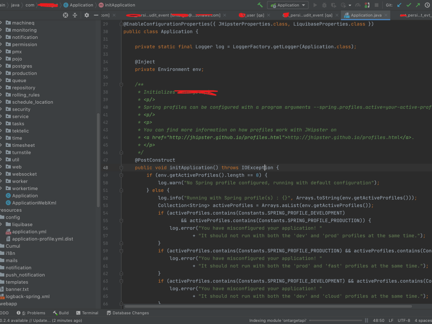432x324 pixels.
Task: Update project via the blue down-arrow Git icon
Action: [x=399, y=5]
